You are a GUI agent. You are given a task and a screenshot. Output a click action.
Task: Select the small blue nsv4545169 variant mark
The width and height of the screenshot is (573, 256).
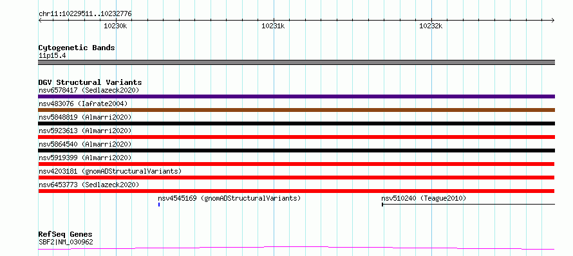[x=159, y=205]
